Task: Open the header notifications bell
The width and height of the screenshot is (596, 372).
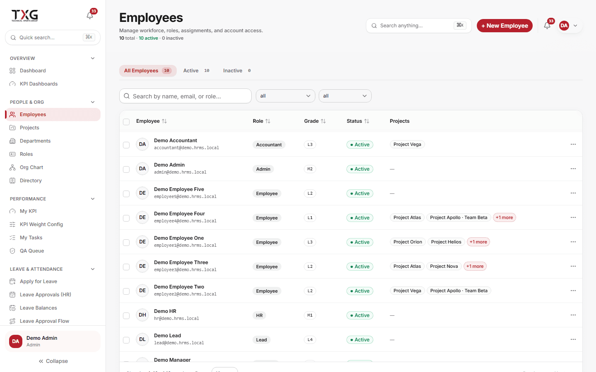Action: [x=547, y=26]
